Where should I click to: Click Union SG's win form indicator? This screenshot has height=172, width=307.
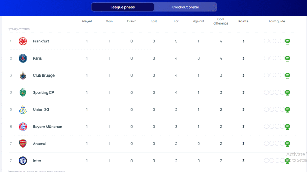pos(288,109)
